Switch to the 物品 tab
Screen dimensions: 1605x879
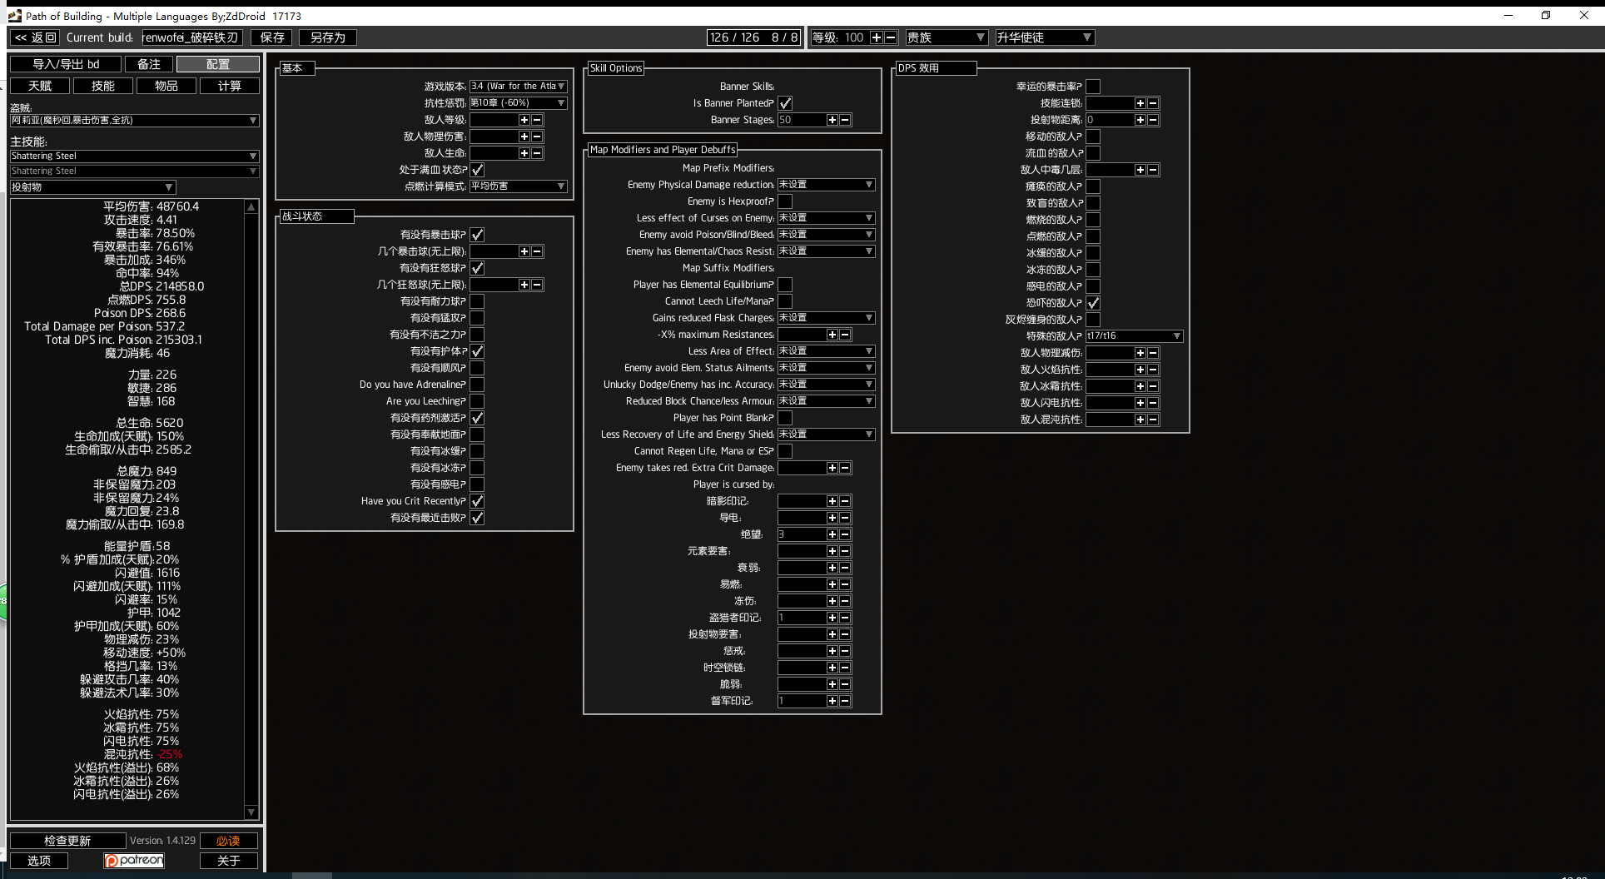coord(166,86)
